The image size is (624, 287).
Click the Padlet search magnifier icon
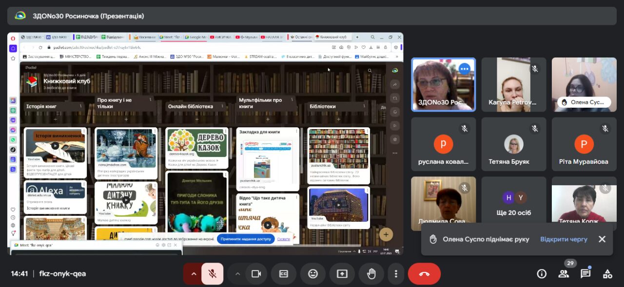pos(370,71)
